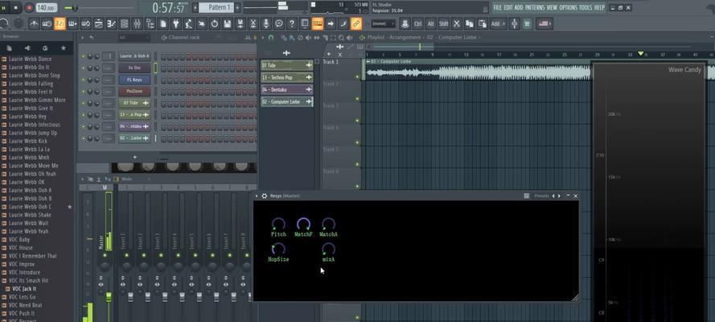
Task: Stop playback using the stop button
Action: (16, 8)
